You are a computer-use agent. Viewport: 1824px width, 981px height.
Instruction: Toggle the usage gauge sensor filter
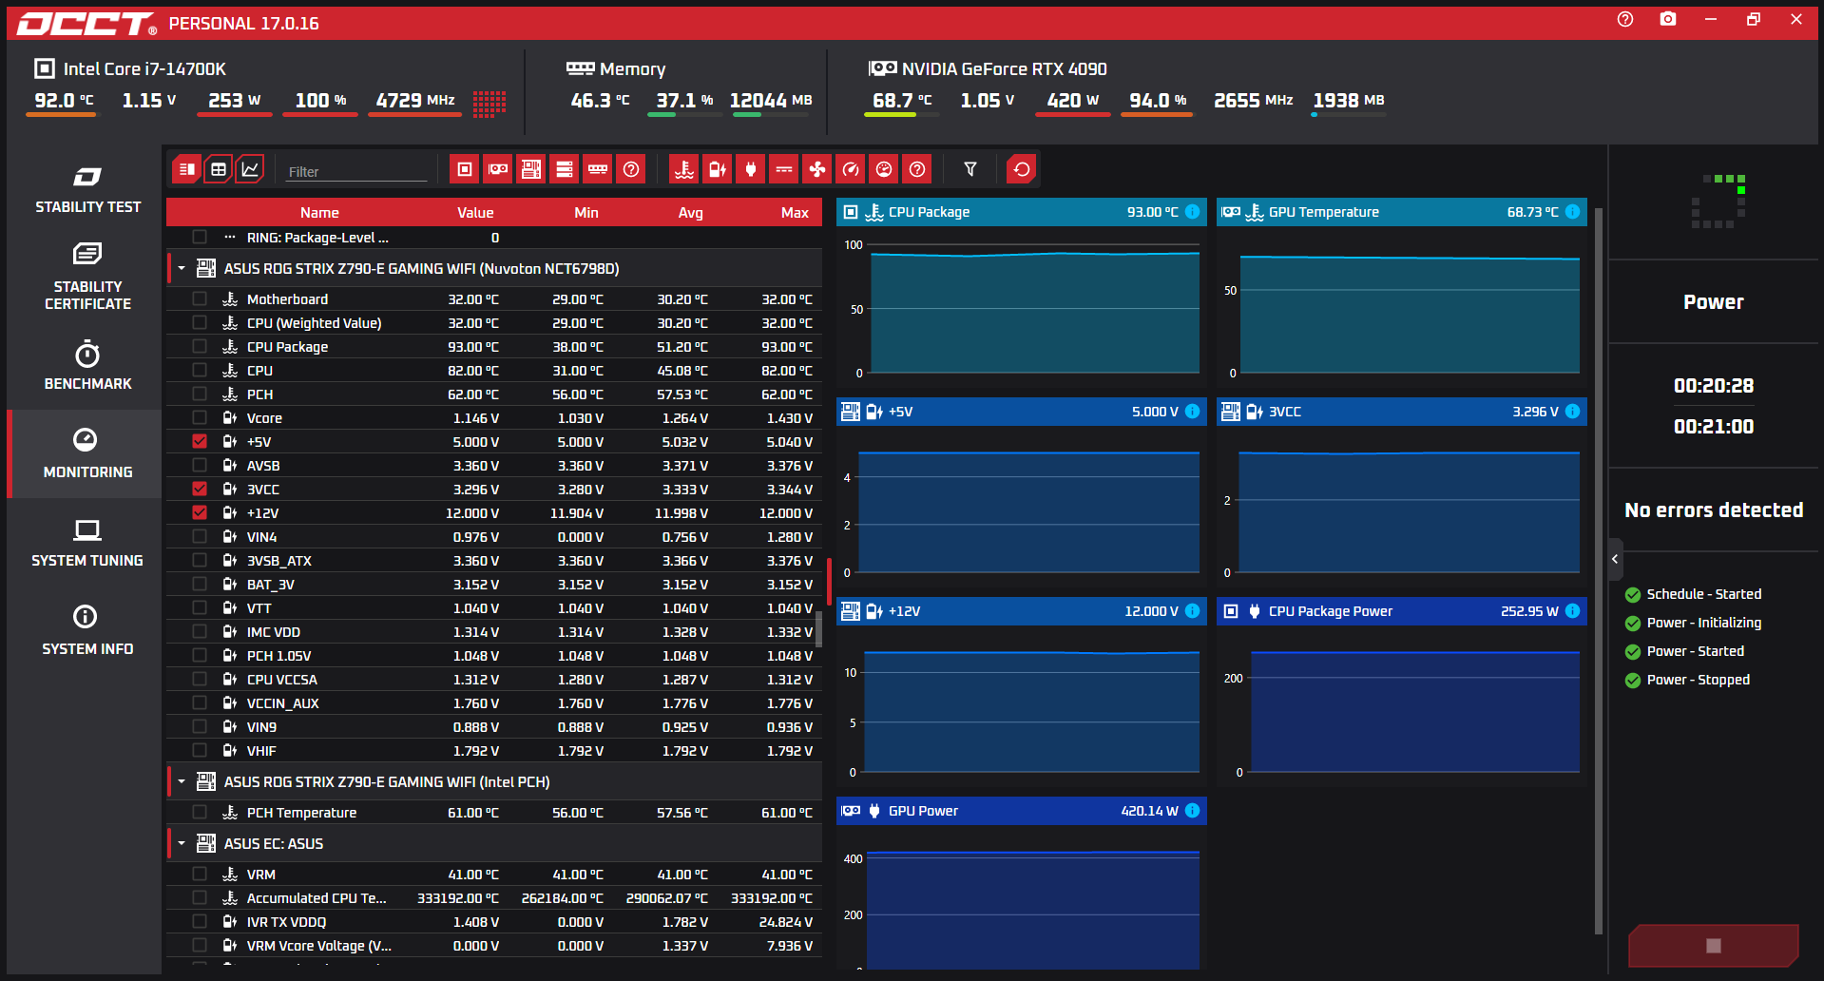(x=884, y=169)
